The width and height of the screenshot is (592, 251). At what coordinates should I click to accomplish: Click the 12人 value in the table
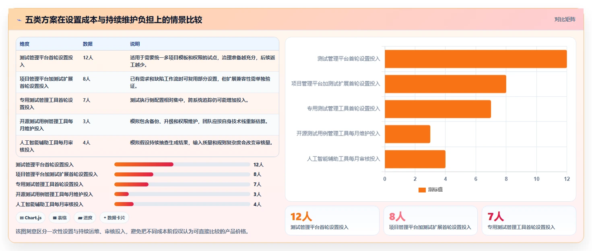(x=88, y=58)
